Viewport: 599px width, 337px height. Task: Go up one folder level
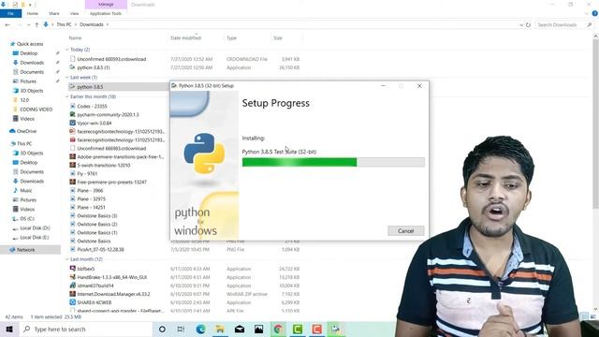click(x=37, y=24)
